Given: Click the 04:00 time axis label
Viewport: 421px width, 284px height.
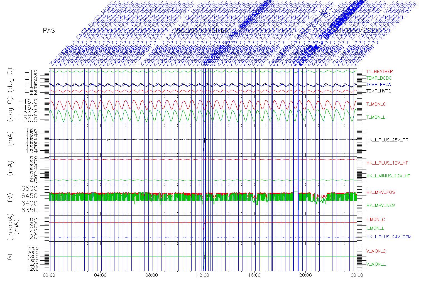Looking at the screenshot, I should (101, 276).
